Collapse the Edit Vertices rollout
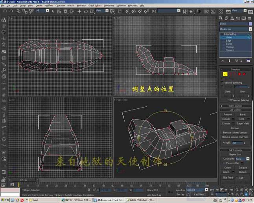Image resolution: width=254 pixels, height=203 pixels. pos(236,110)
